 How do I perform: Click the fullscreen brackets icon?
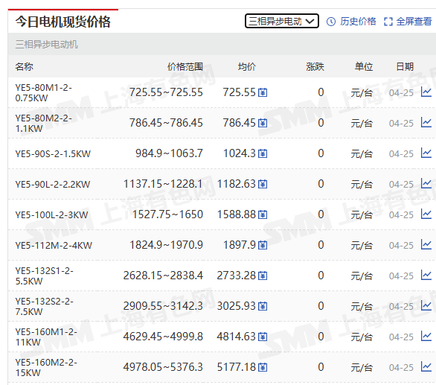click(x=388, y=22)
